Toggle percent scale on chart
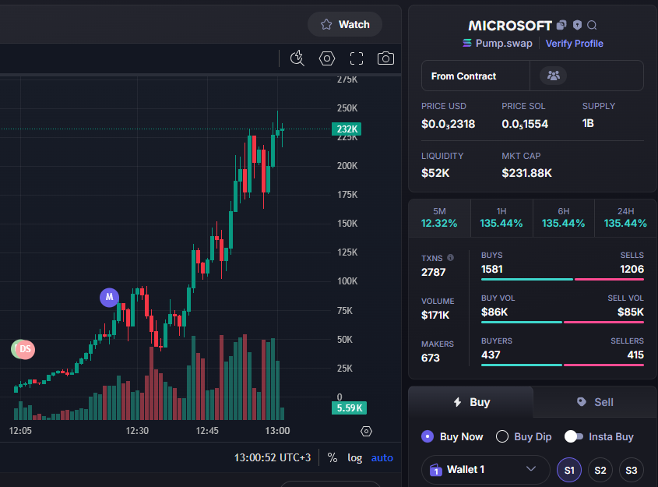 coord(333,457)
